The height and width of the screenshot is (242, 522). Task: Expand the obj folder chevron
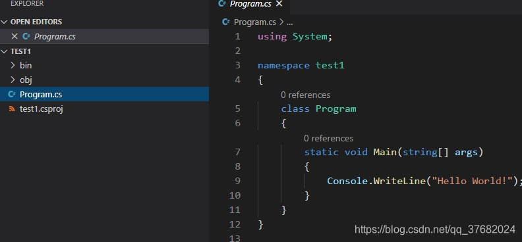point(13,80)
